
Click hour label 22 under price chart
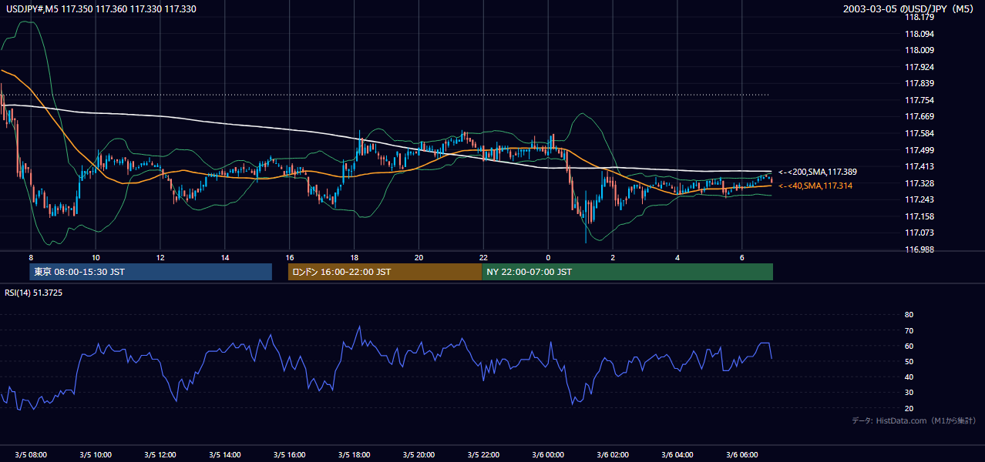coord(483,257)
